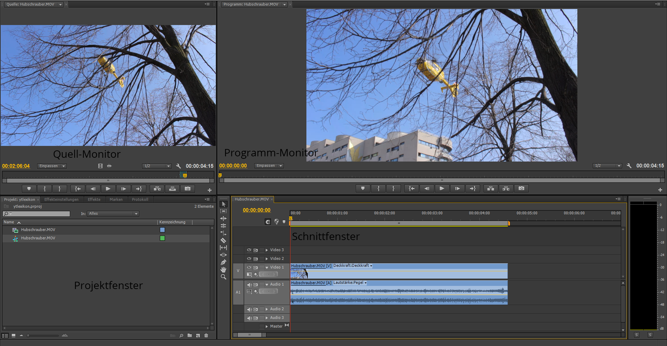The width and height of the screenshot is (667, 346).
Task: Click the Snap magnet icon in timeline
Action: (268, 222)
